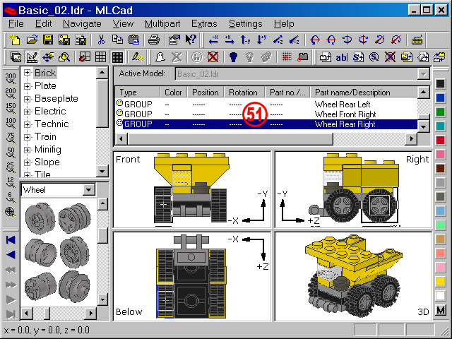Enable coarse grid with the magnet-grid icon

pos(85,56)
